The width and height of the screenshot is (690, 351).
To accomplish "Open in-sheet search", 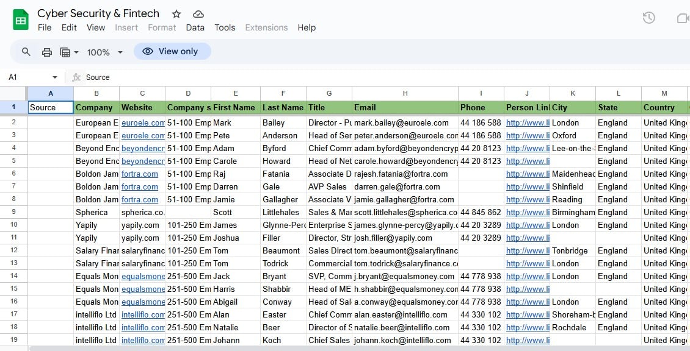I will pyautogui.click(x=26, y=52).
